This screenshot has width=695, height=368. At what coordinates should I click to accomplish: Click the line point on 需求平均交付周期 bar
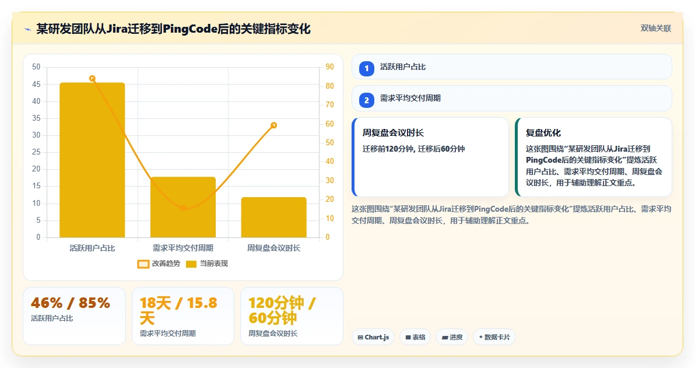click(x=183, y=208)
